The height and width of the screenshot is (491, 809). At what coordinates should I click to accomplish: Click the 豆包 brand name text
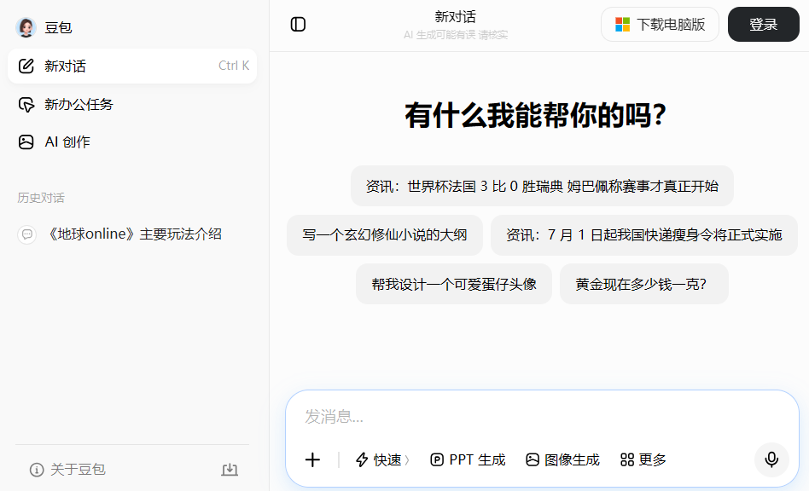(x=58, y=28)
